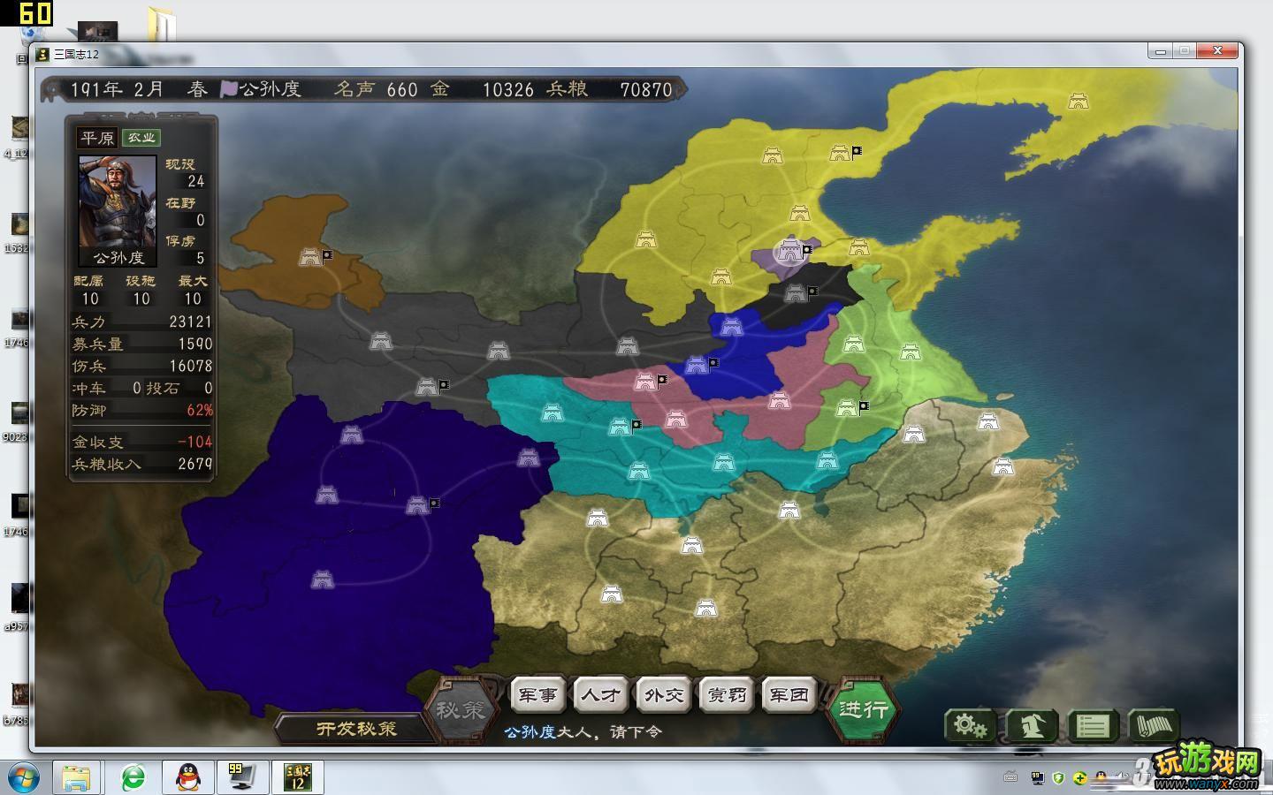Open the game settings gear icon
The height and width of the screenshot is (795, 1273).
[x=971, y=726]
